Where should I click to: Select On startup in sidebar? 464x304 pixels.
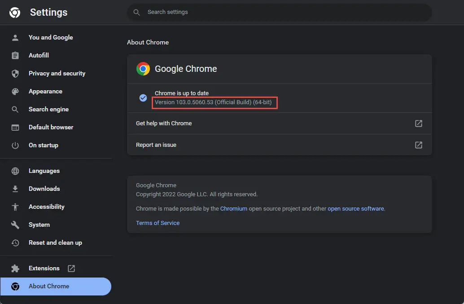click(x=56, y=145)
